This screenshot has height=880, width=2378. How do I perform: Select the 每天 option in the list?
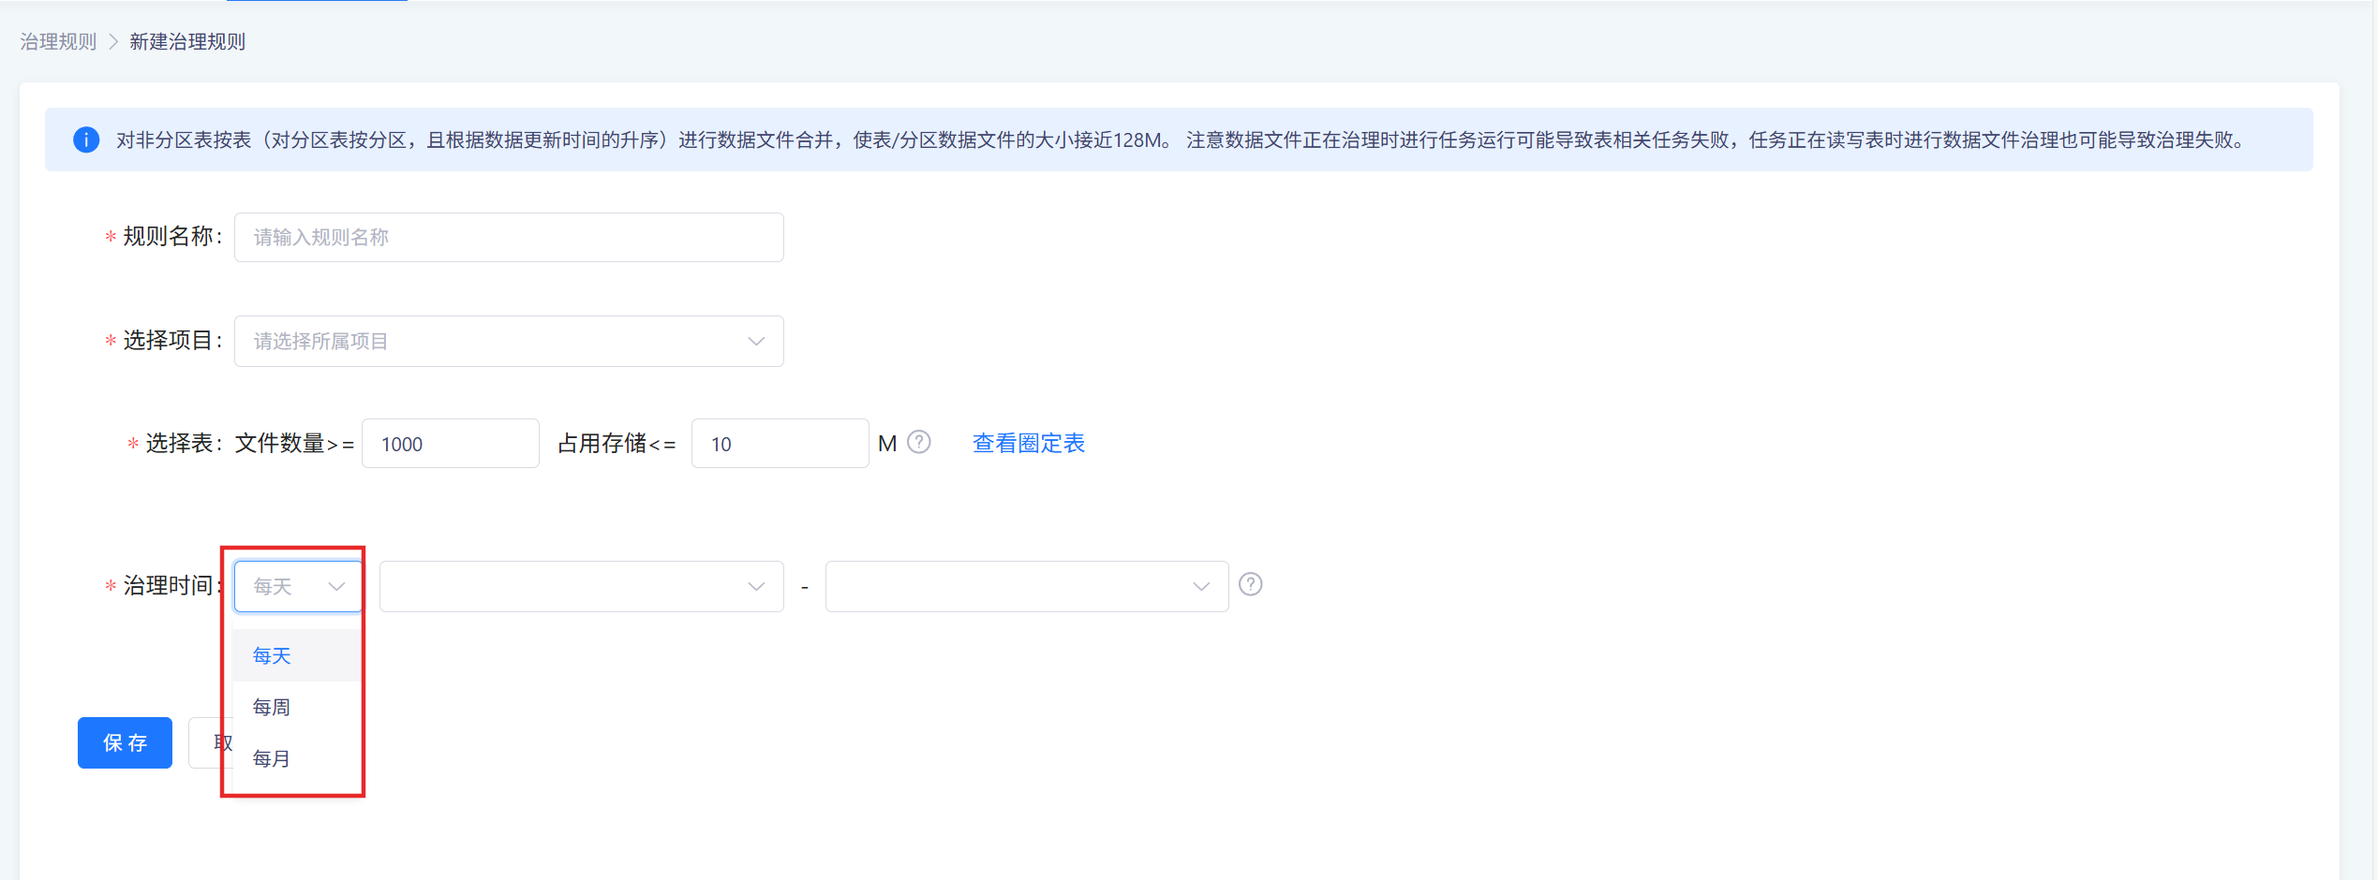pyautogui.click(x=295, y=655)
